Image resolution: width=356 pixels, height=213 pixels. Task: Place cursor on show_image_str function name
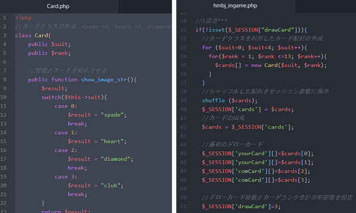click(104, 80)
